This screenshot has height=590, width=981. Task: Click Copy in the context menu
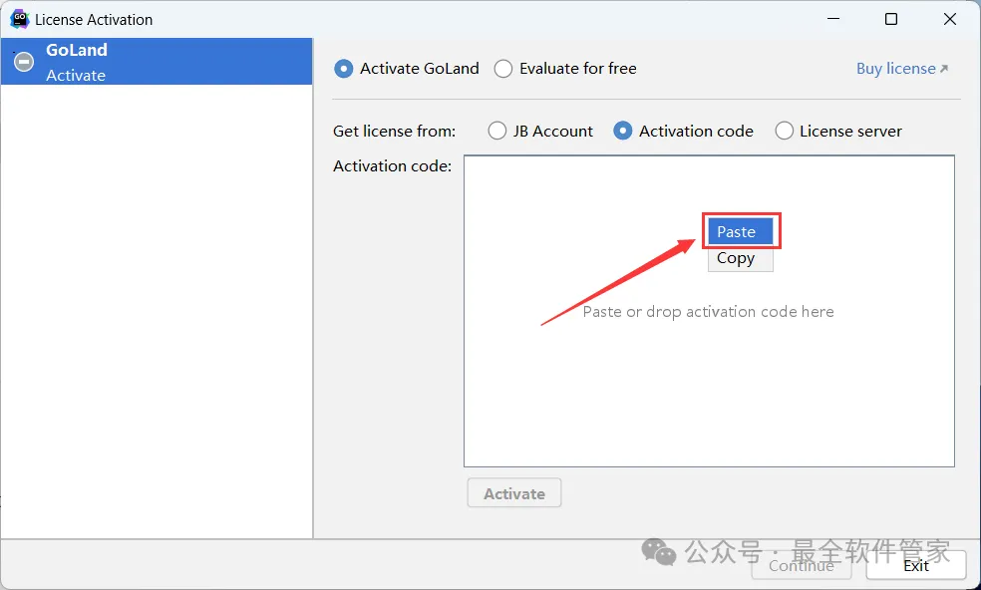(x=741, y=258)
